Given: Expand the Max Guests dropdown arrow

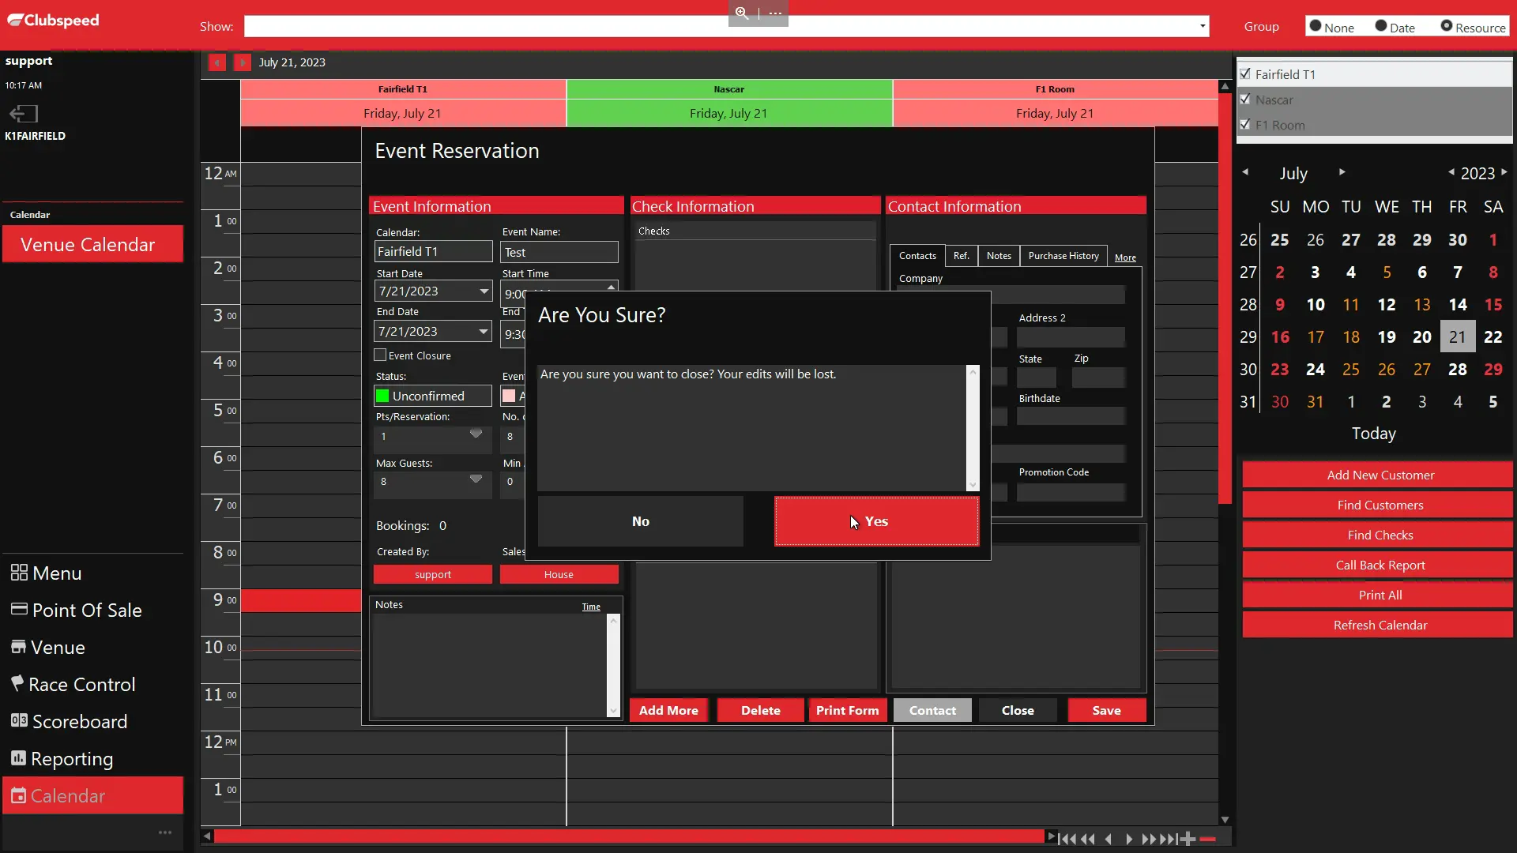Looking at the screenshot, I should pyautogui.click(x=476, y=479).
